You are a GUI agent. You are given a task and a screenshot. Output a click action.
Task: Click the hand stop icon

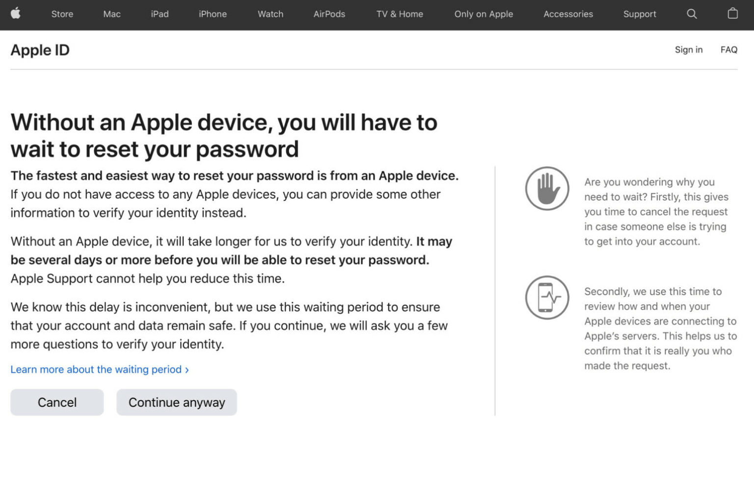[x=547, y=188]
